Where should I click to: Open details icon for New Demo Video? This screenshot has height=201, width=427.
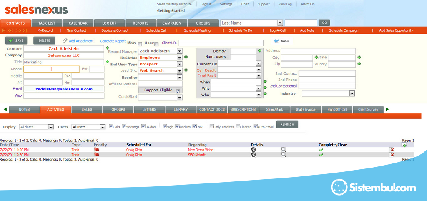tap(254, 150)
